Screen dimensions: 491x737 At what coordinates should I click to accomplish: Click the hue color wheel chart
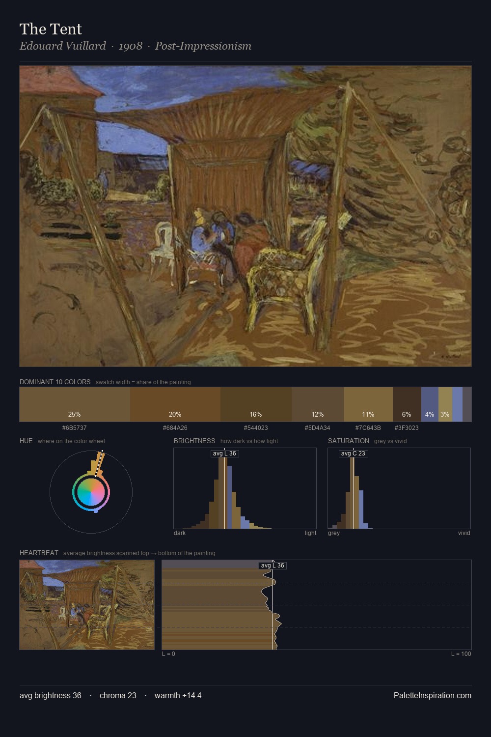click(91, 491)
